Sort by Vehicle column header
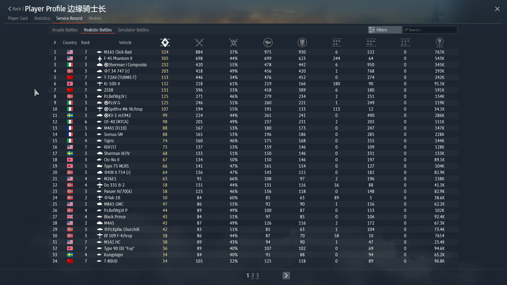The image size is (507, 285). pyautogui.click(x=125, y=42)
